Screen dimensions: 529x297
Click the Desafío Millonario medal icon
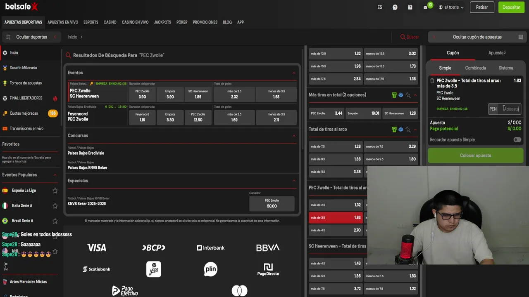(5, 68)
